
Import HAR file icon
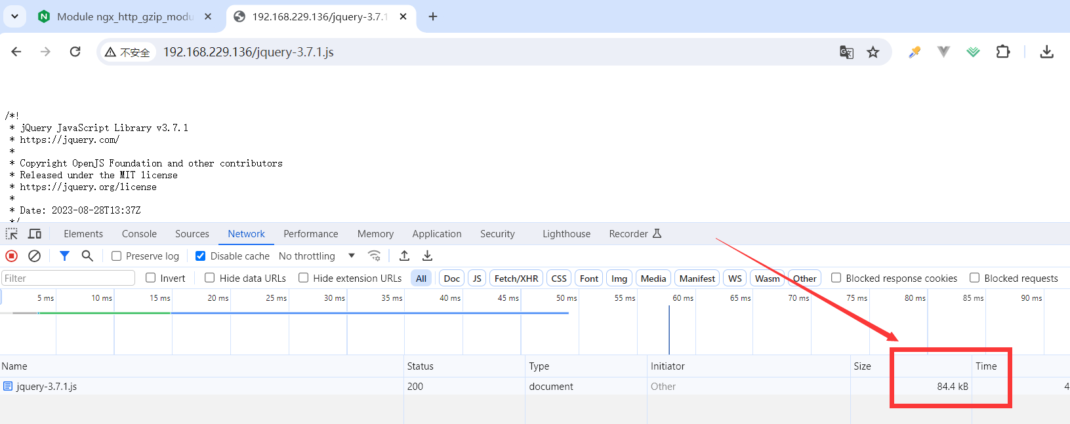click(x=405, y=256)
